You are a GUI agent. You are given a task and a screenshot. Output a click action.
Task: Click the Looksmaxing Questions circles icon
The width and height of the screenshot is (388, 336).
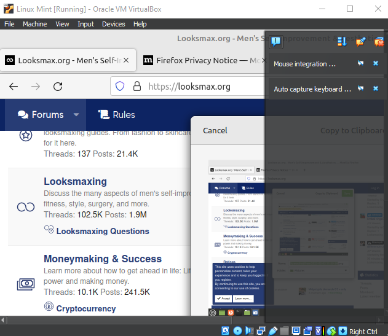pyautogui.click(x=49, y=229)
